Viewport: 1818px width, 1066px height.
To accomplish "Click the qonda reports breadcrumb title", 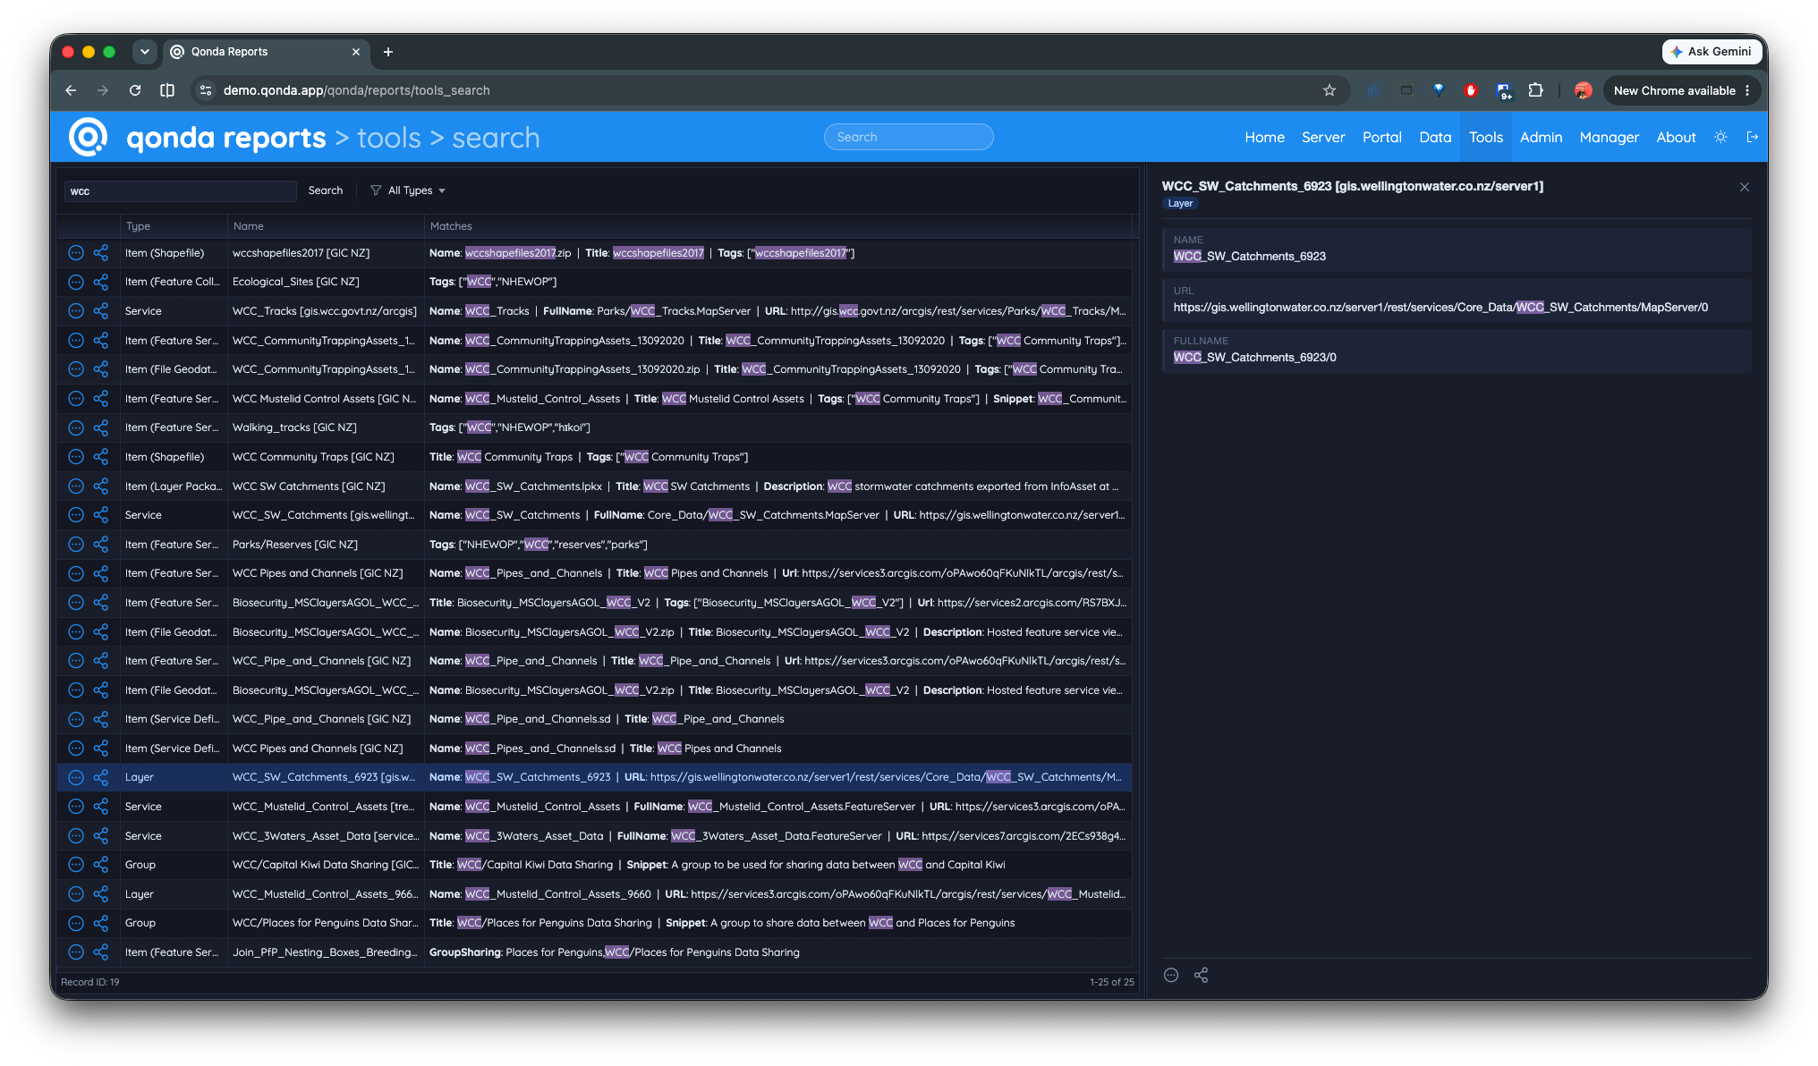I will [x=226, y=138].
